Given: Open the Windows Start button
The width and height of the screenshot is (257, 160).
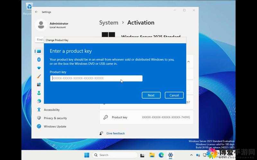Looking at the screenshot, I should [x=87, y=155].
